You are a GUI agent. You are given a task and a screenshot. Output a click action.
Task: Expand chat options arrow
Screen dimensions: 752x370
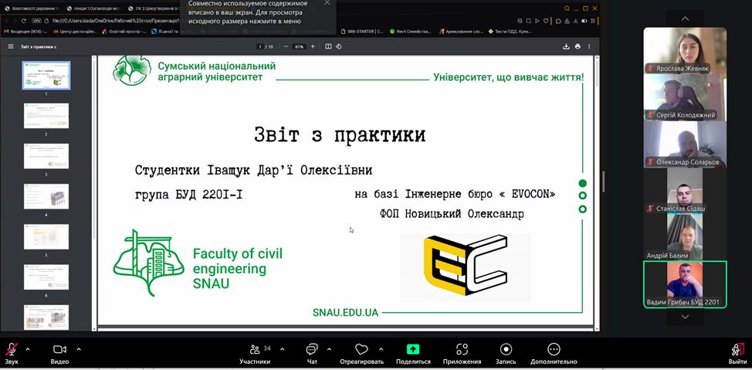coord(329,349)
